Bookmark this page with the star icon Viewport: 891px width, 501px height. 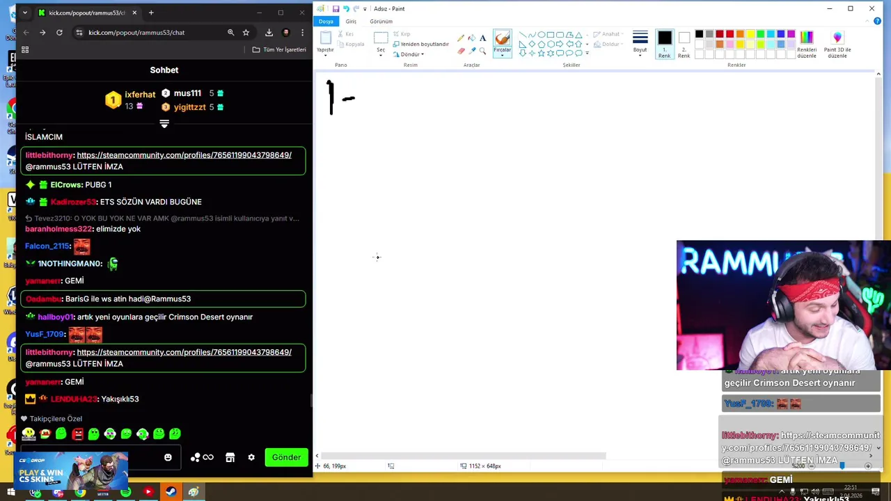[x=246, y=32]
